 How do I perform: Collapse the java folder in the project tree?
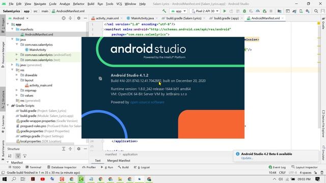coord(12,40)
